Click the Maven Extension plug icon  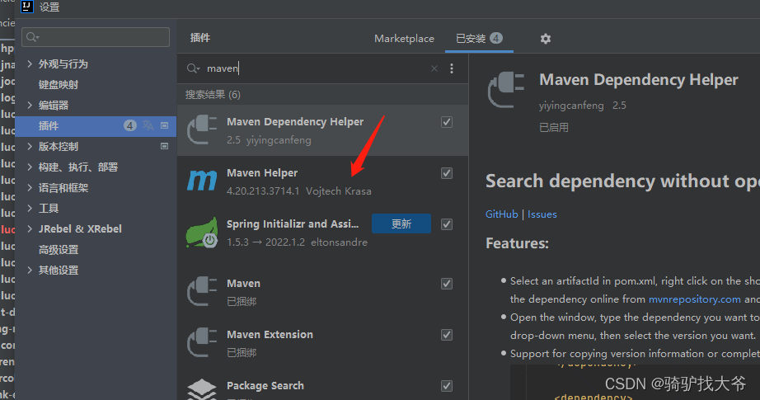[202, 342]
